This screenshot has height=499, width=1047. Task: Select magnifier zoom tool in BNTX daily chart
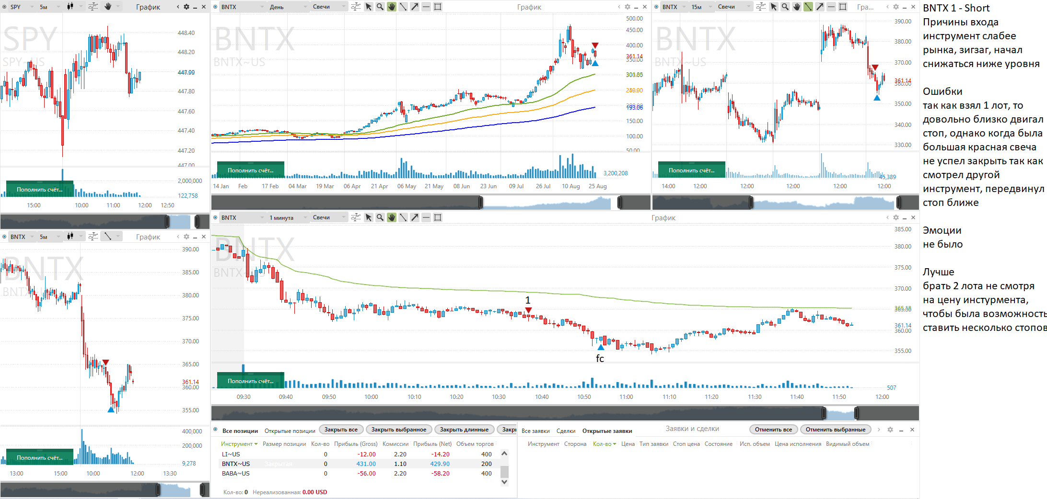pos(380,7)
